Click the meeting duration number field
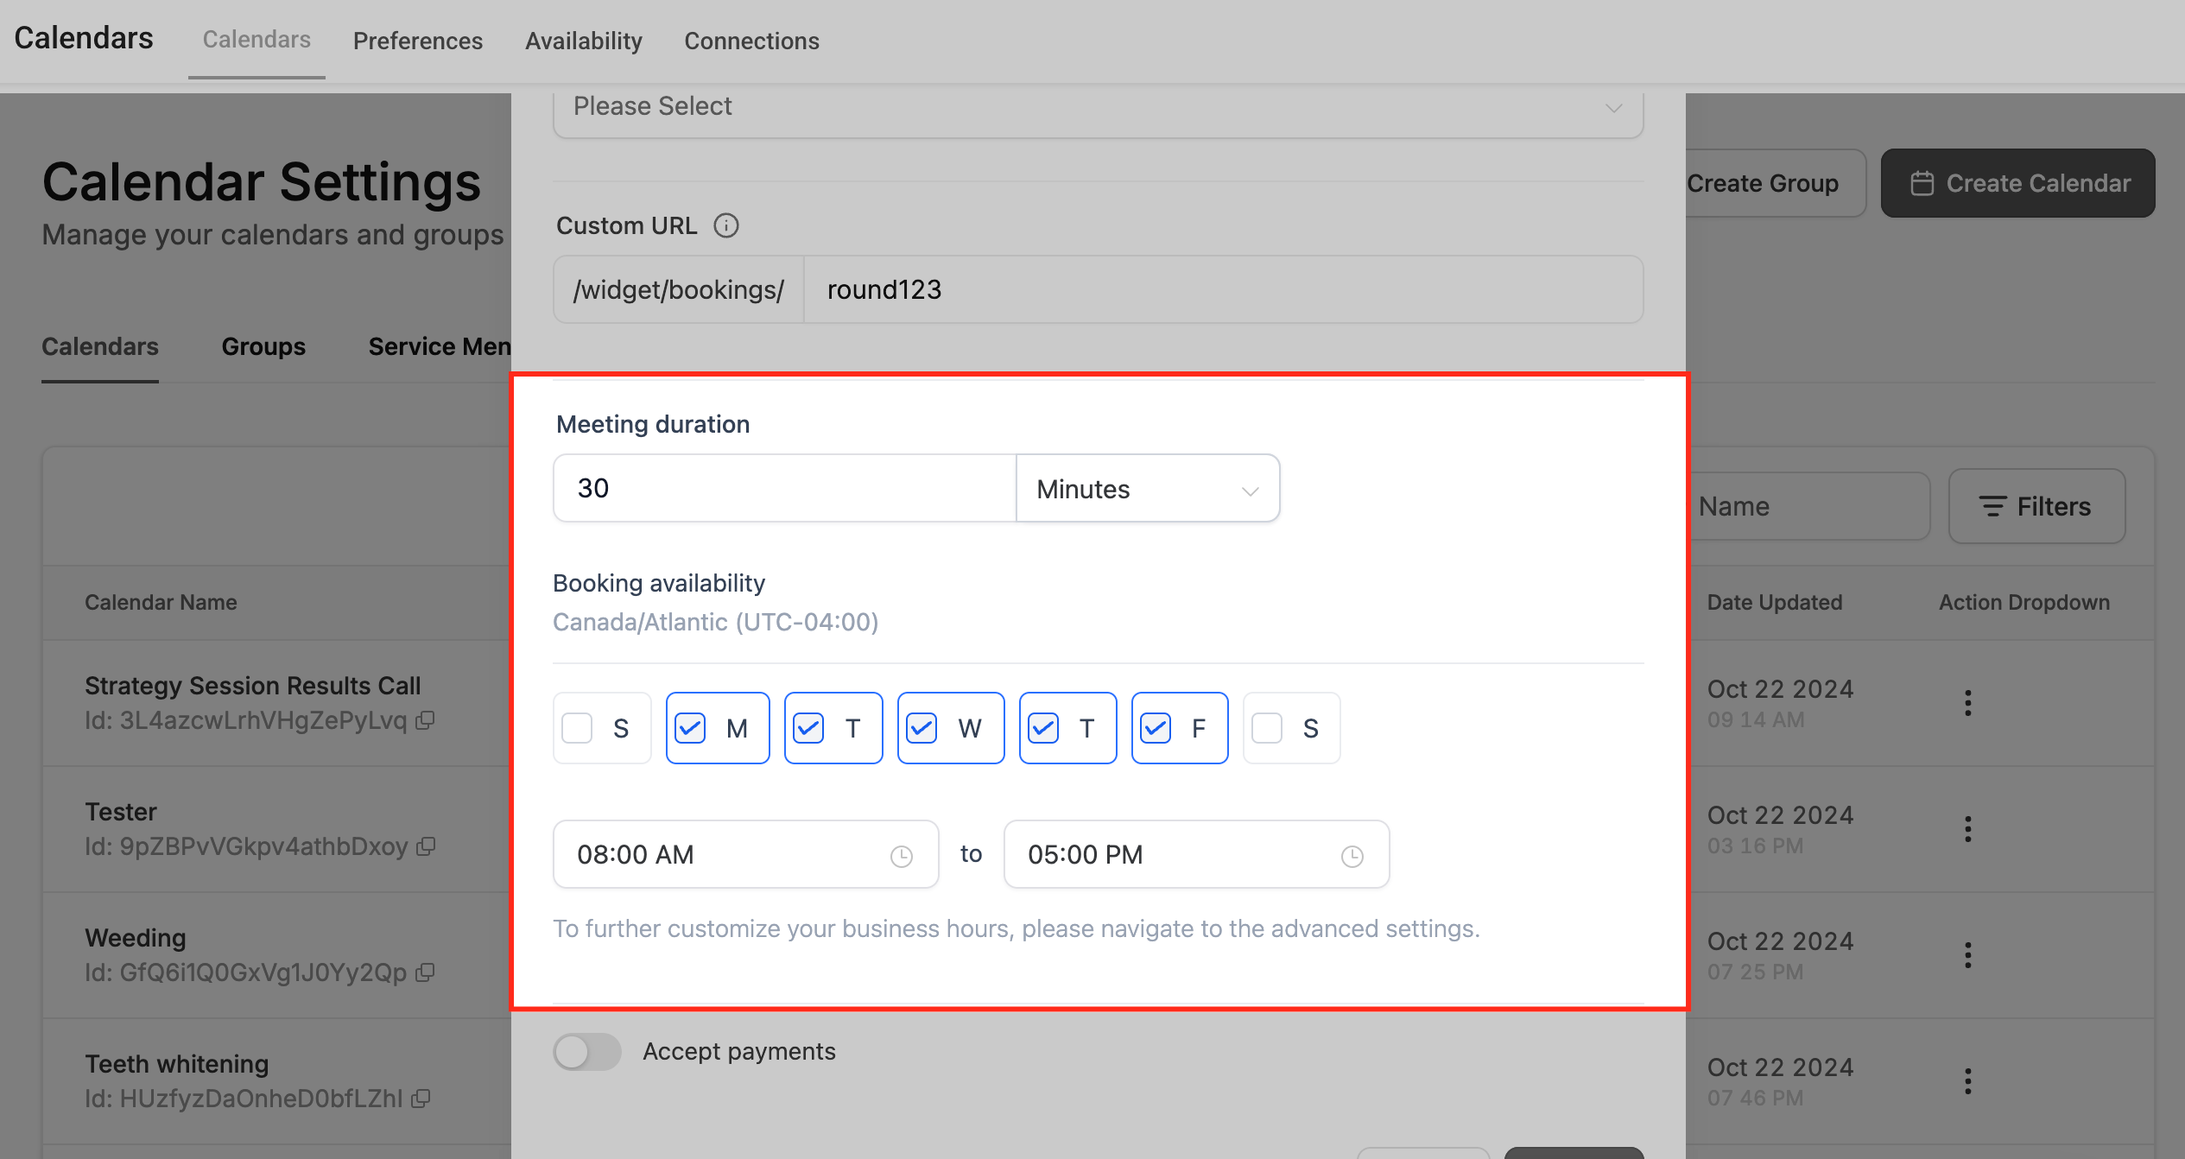The width and height of the screenshot is (2185, 1159). [783, 489]
